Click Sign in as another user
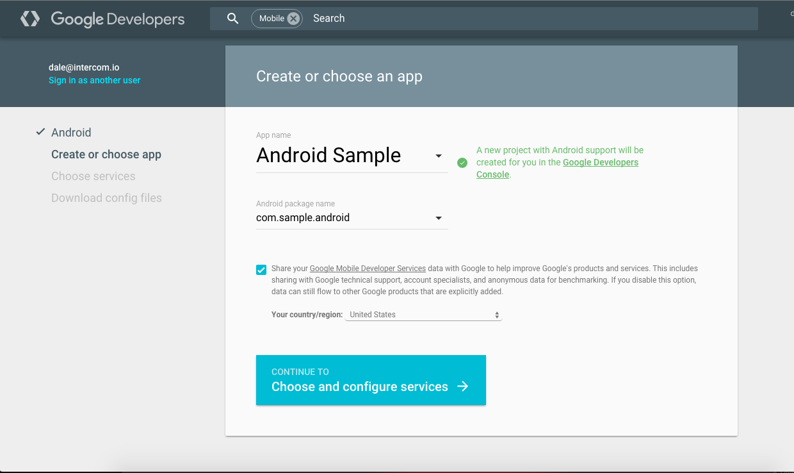Viewport: 794px width, 473px height. pos(95,80)
